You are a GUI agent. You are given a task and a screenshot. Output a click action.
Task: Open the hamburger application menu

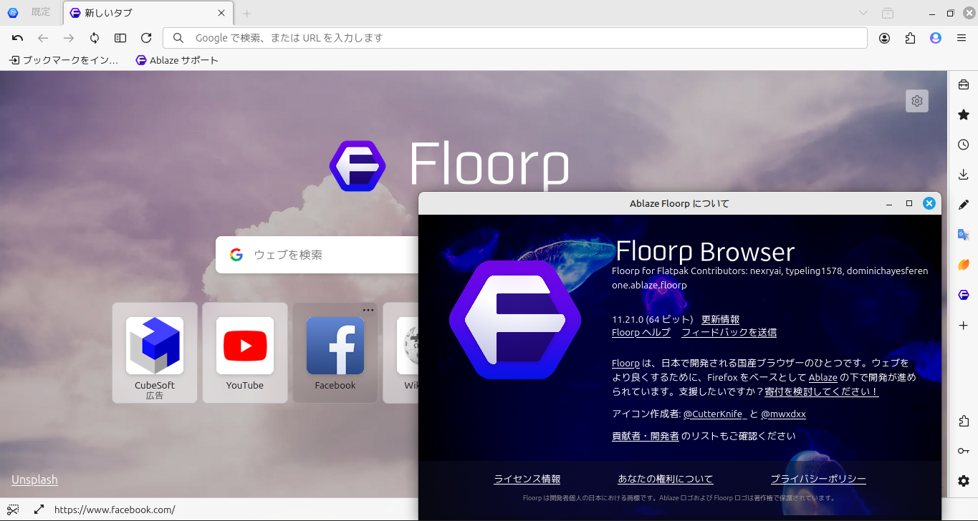962,38
